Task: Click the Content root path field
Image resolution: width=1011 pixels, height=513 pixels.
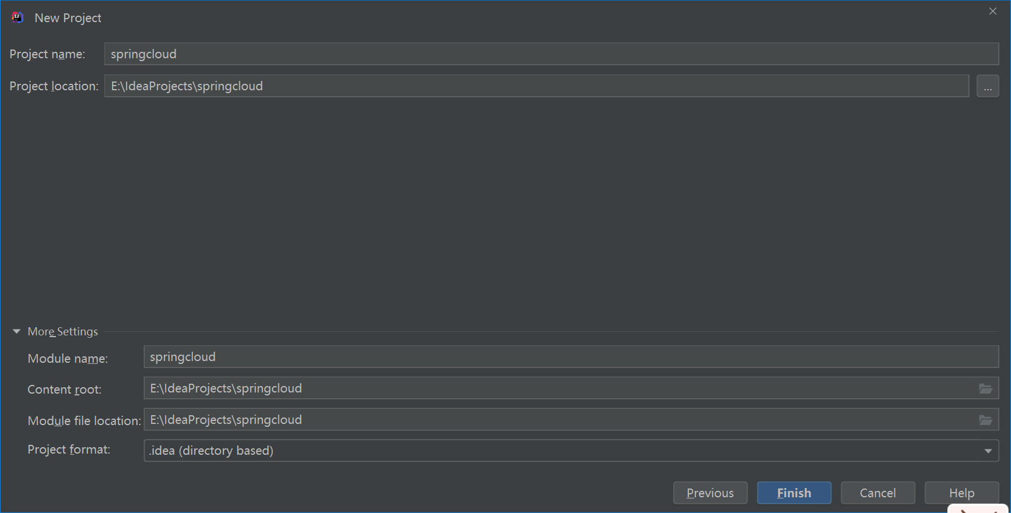Action: point(560,388)
